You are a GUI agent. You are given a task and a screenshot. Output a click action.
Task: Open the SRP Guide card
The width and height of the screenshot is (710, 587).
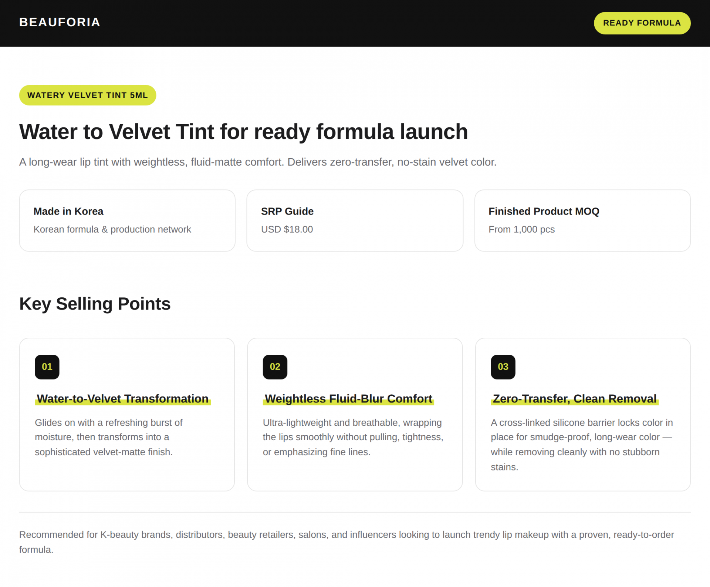[355, 220]
